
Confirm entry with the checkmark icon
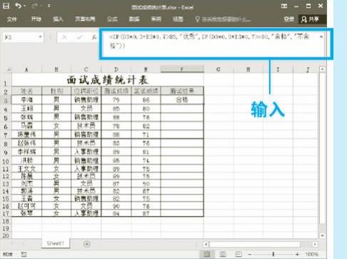79,37
